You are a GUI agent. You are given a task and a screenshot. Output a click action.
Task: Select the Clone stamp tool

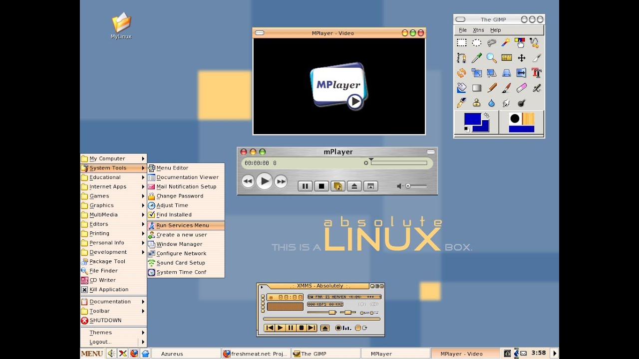[477, 103]
